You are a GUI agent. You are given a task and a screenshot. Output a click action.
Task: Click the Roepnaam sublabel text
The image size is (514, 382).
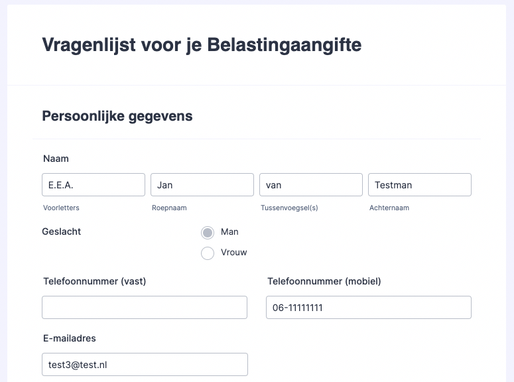[x=169, y=208]
